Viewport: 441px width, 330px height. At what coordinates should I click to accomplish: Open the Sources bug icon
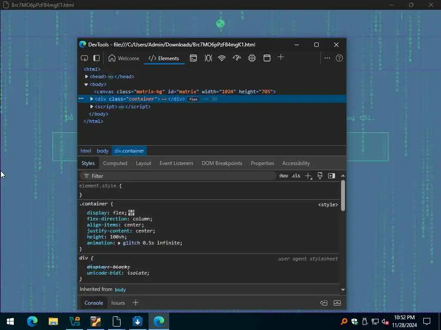[208, 58]
